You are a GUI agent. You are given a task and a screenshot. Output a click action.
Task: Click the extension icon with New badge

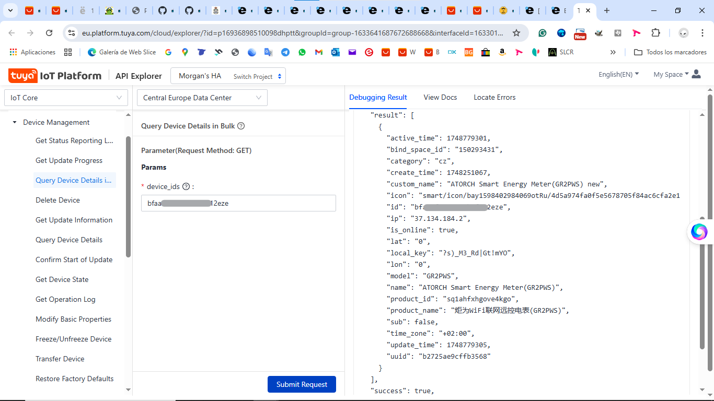[x=580, y=33]
